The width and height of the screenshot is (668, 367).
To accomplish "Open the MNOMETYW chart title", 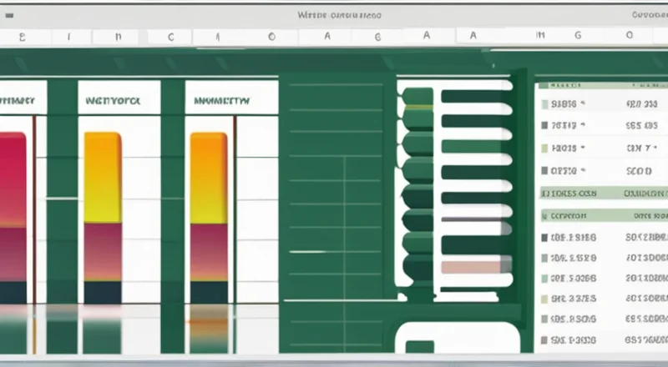I will pyautogui.click(x=222, y=101).
